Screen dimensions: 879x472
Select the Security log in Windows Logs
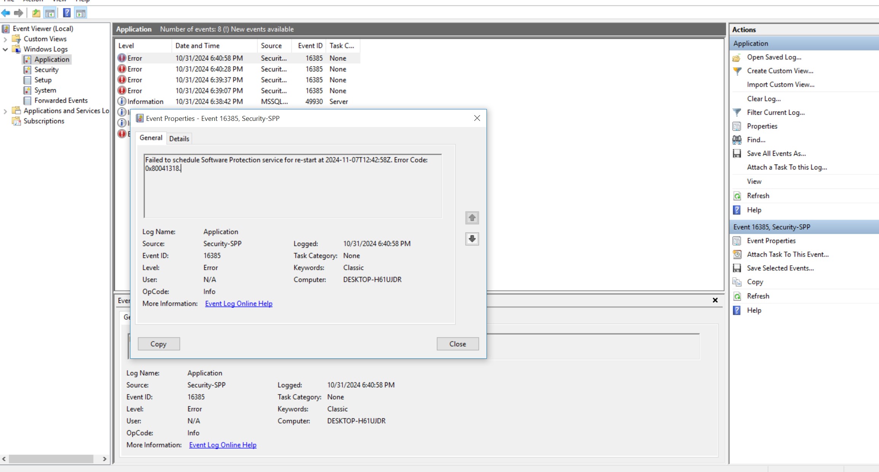[46, 70]
